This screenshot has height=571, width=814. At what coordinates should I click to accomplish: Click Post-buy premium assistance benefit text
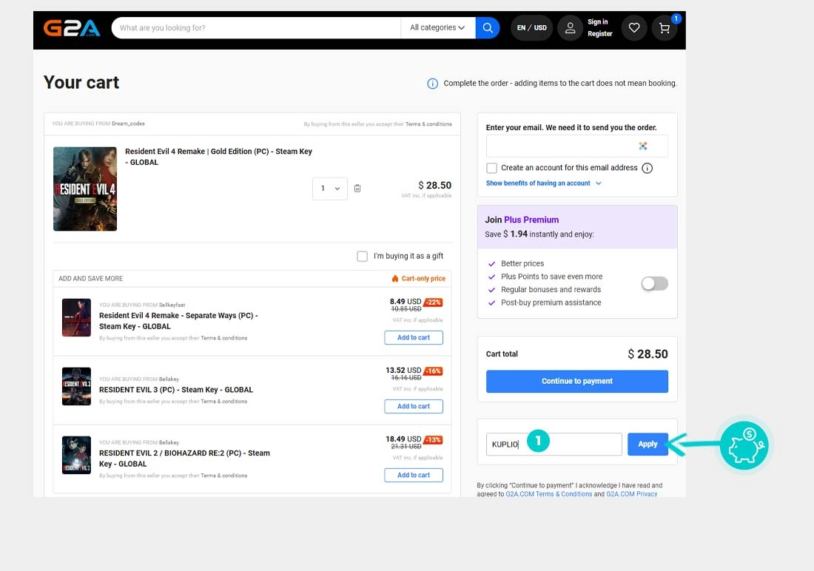[551, 303]
